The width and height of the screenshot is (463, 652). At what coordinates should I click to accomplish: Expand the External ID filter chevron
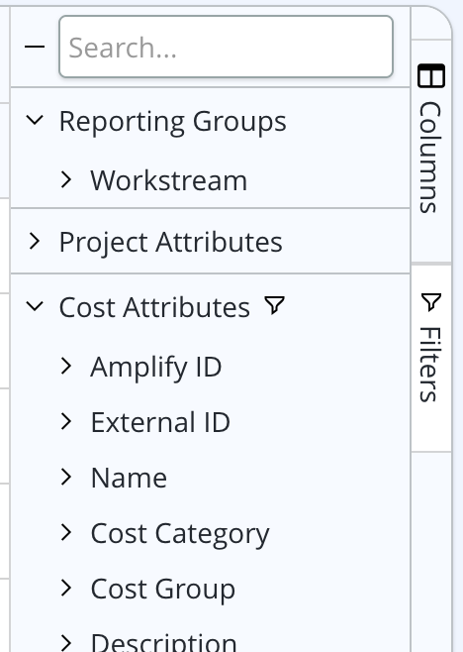pos(66,421)
